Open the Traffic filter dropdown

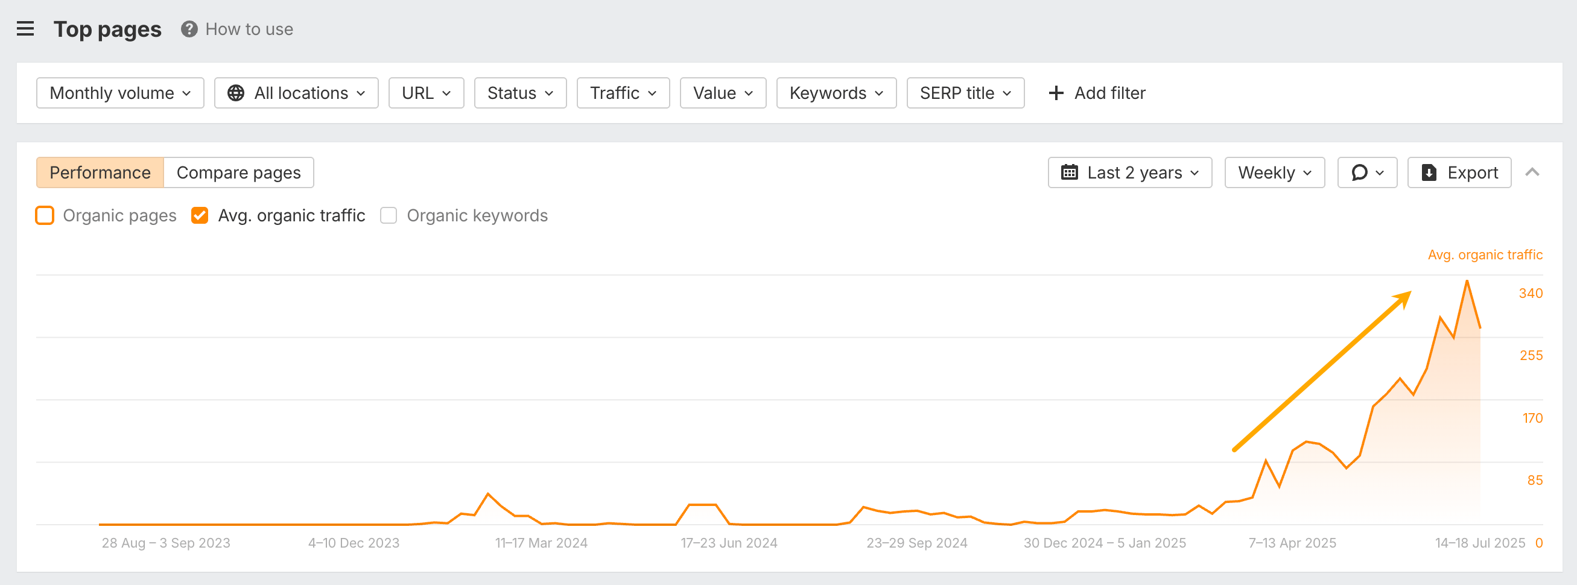pos(623,93)
